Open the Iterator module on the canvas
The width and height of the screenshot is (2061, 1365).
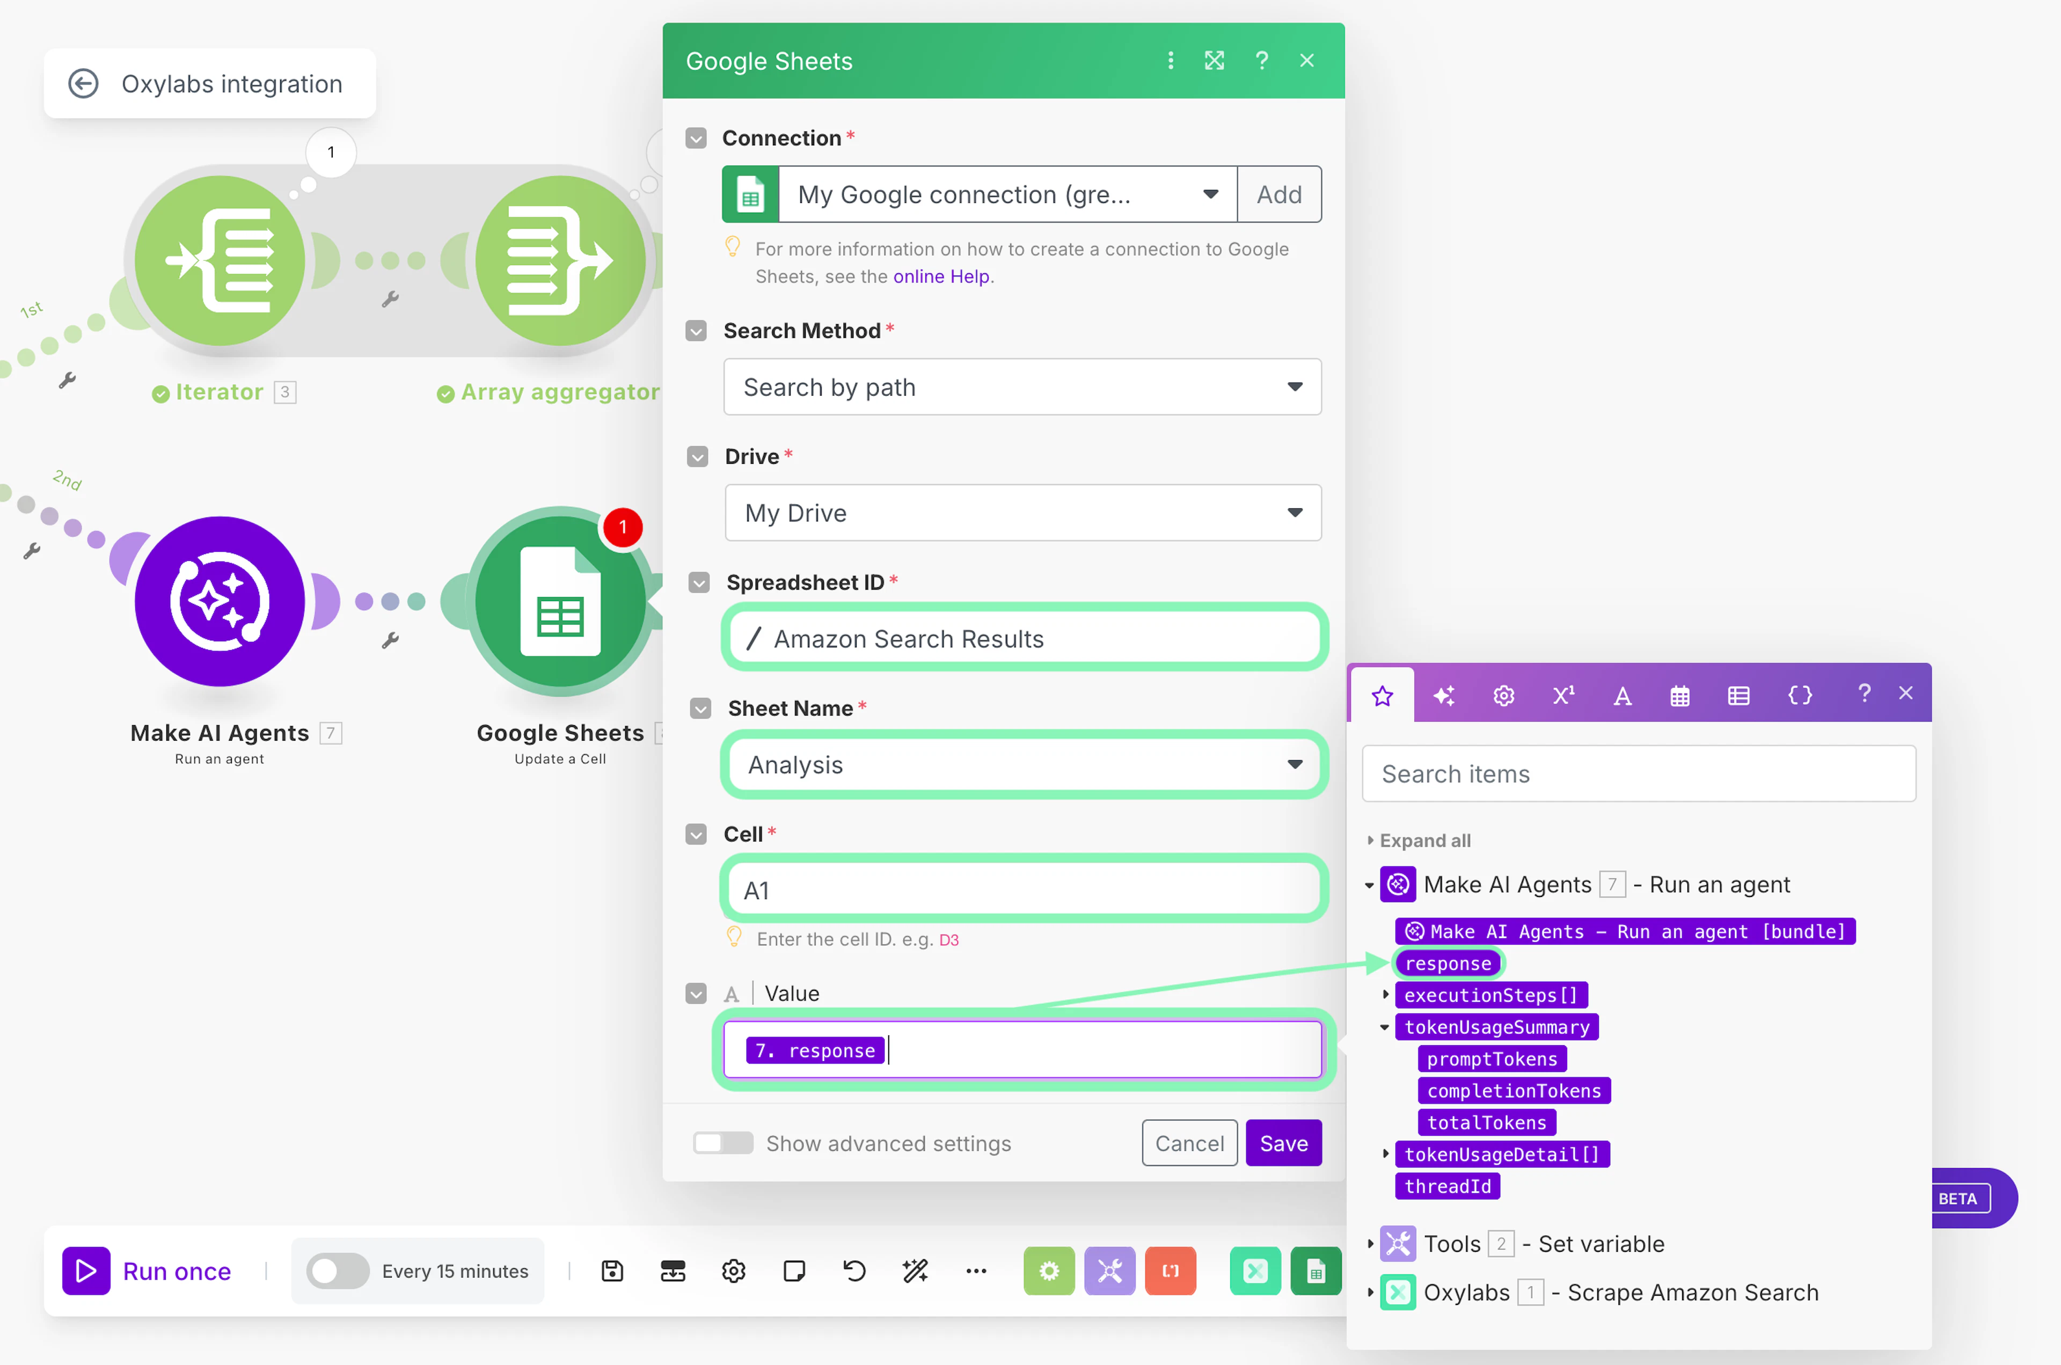(220, 261)
